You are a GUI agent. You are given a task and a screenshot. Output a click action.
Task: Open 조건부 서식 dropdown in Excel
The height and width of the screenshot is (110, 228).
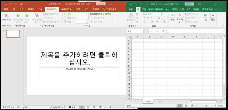(x=193, y=14)
